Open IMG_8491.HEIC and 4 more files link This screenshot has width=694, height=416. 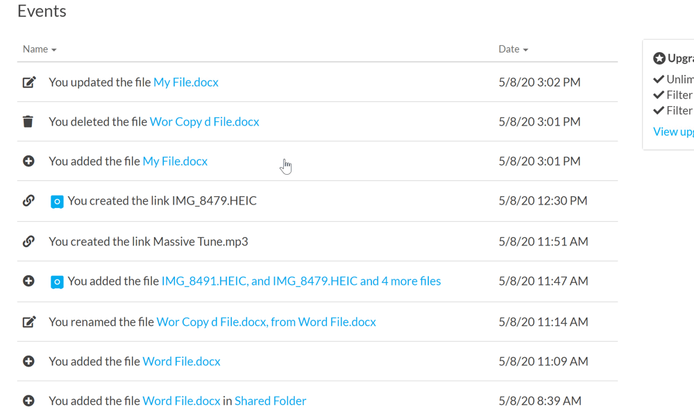point(301,281)
